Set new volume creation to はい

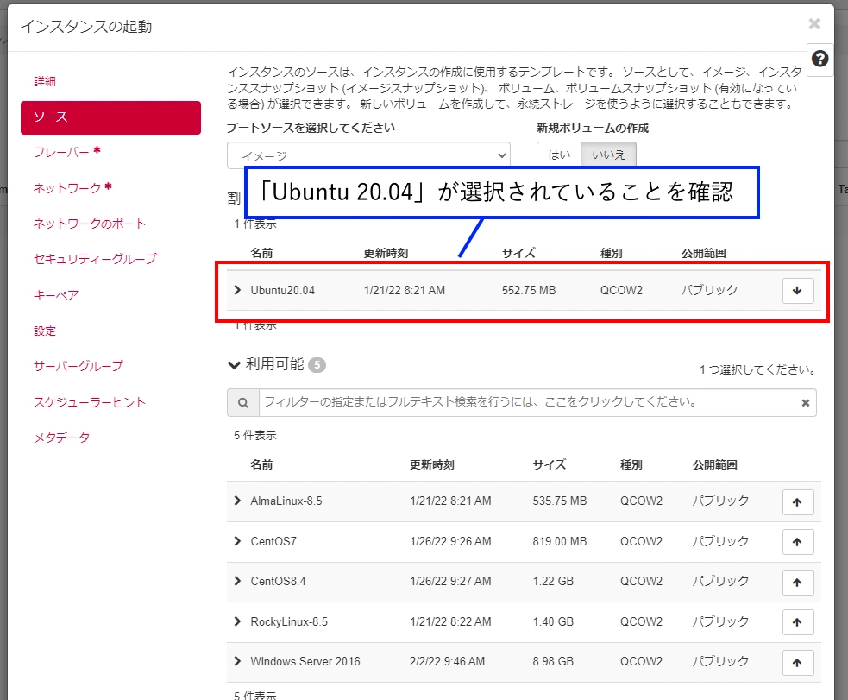(x=559, y=155)
